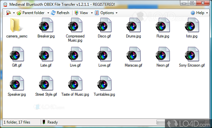Click the Flute.jpg file name
Screen dimensions: 212x128
[x=163, y=36]
